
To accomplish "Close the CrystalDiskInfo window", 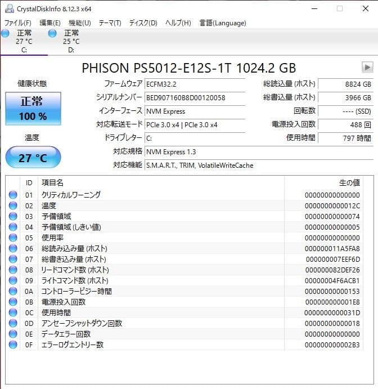I will 366,8.
